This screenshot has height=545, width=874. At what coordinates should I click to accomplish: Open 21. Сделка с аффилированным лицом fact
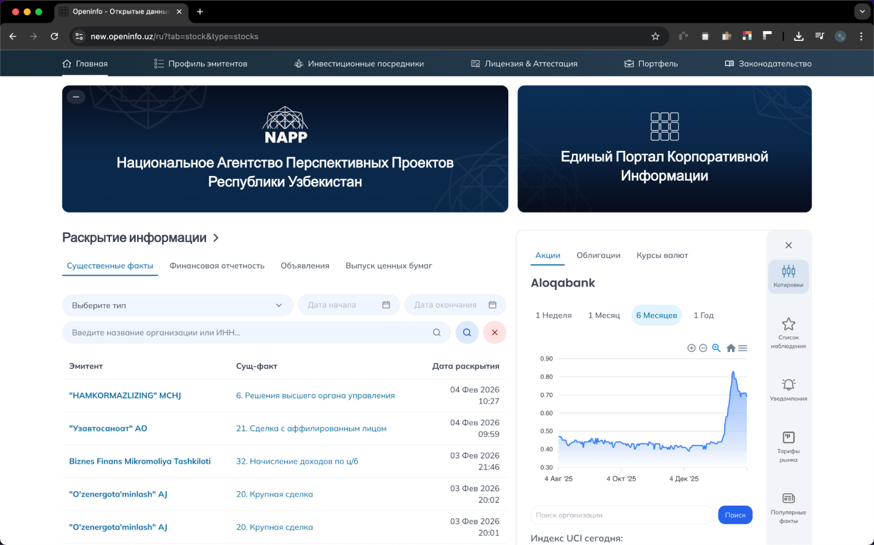point(311,428)
